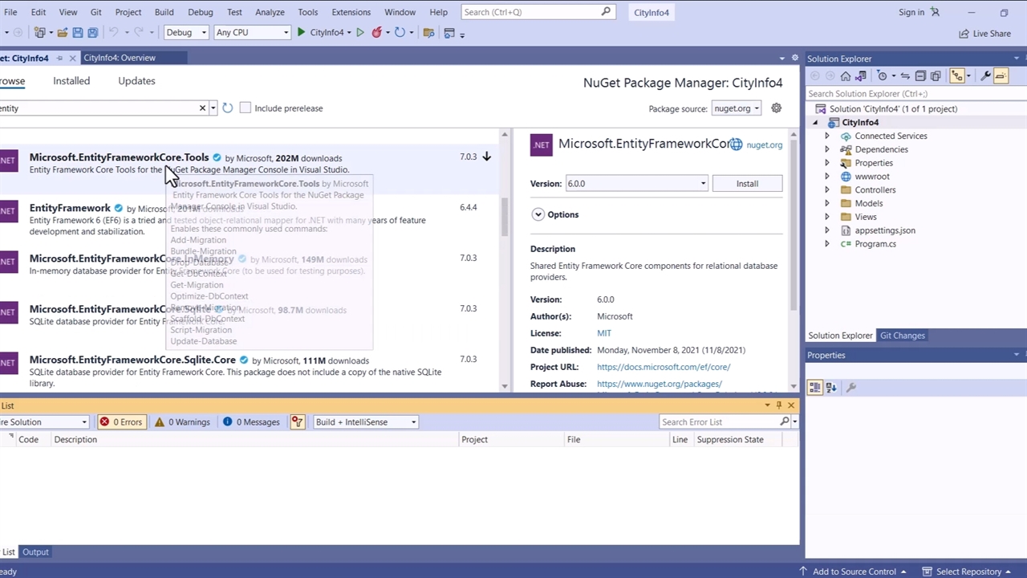The width and height of the screenshot is (1027, 578).
Task: Click Collapse All icon in Solution Explorer
Action: pyautogui.click(x=920, y=75)
